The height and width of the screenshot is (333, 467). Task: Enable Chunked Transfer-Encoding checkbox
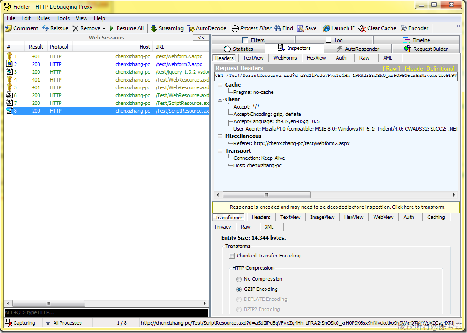[232, 256]
